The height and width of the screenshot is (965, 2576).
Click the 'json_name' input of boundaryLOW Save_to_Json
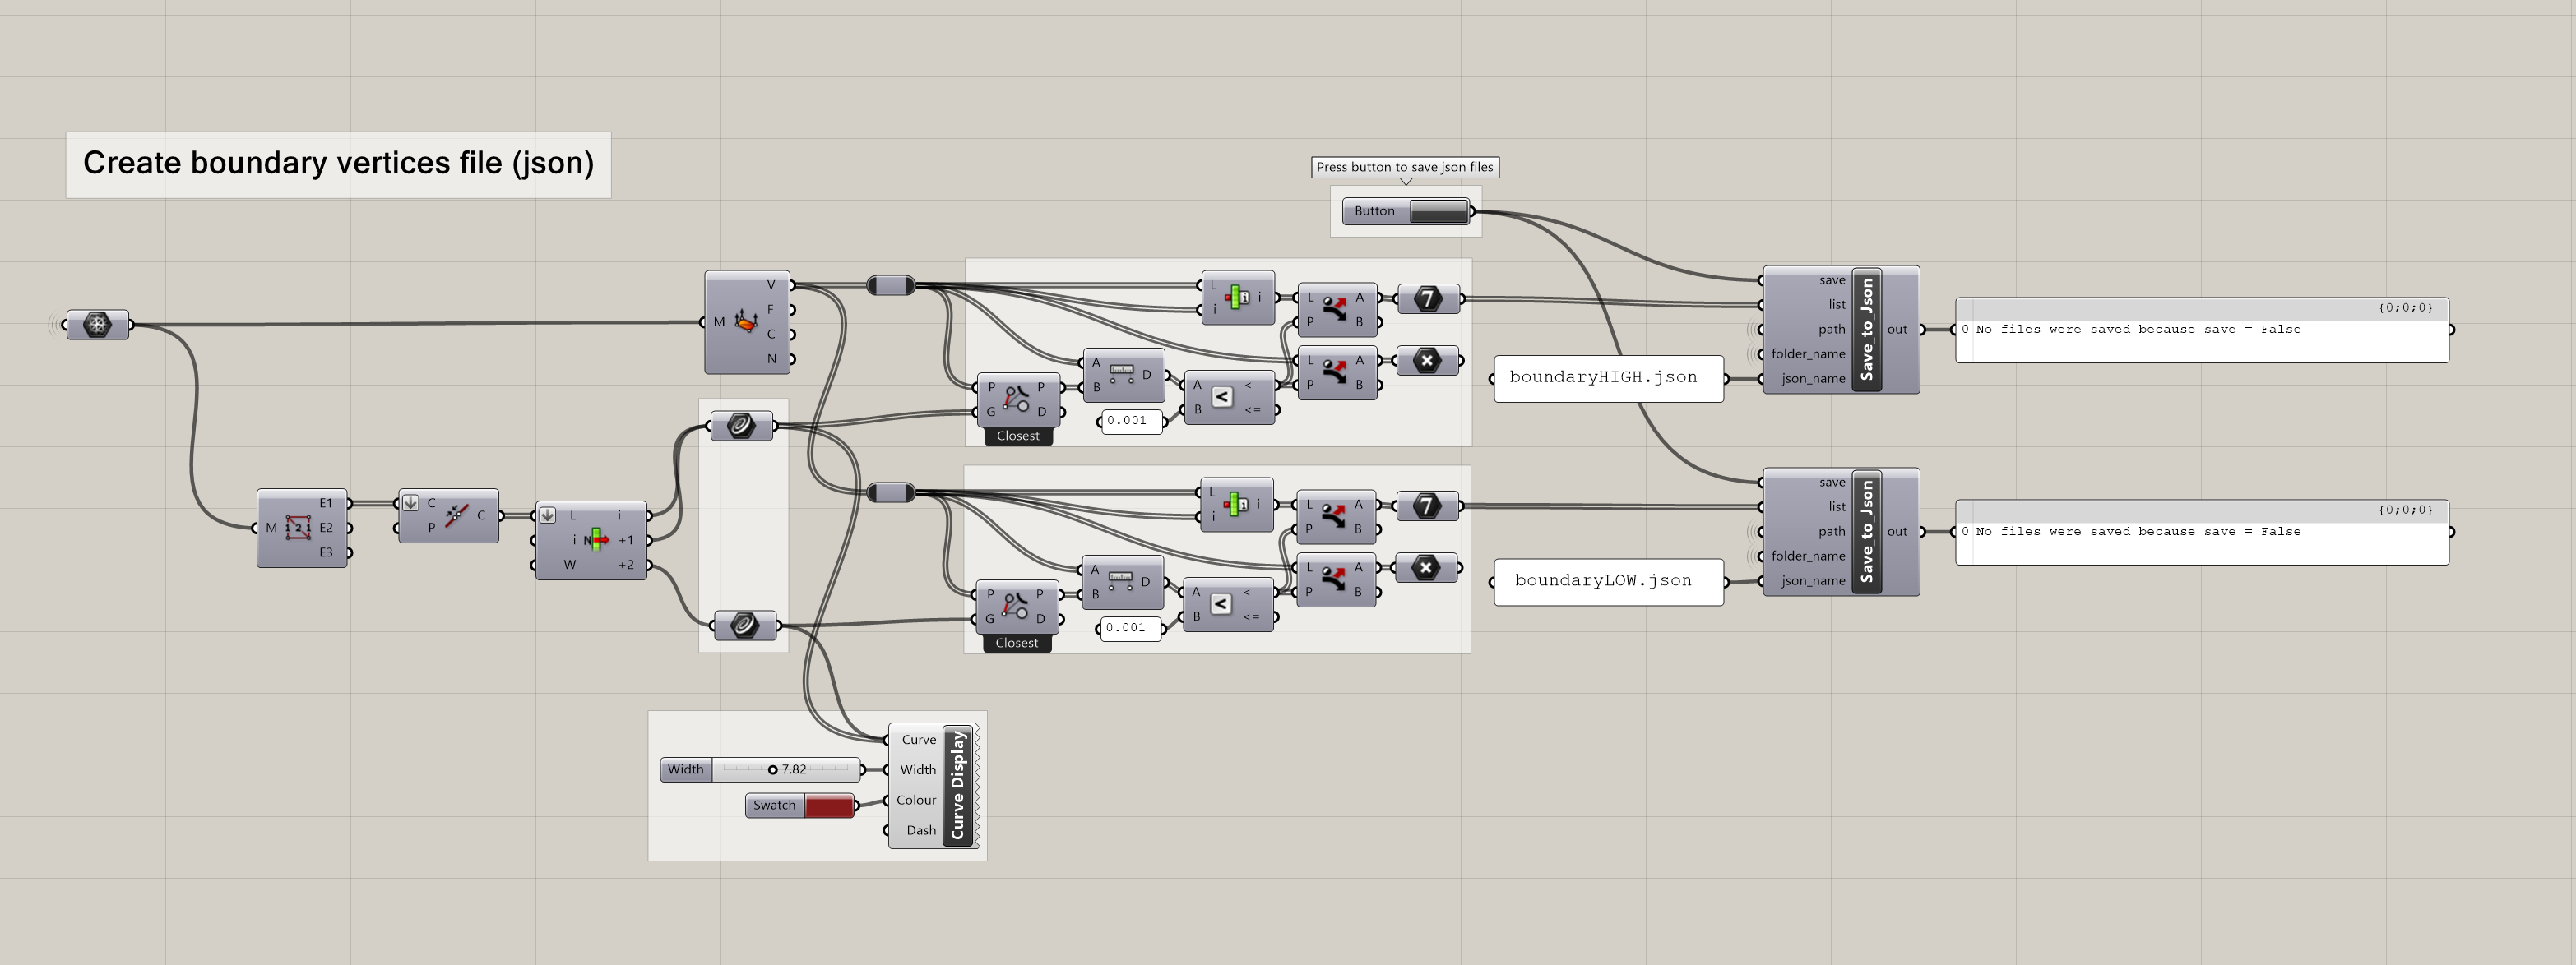[x=1812, y=580]
